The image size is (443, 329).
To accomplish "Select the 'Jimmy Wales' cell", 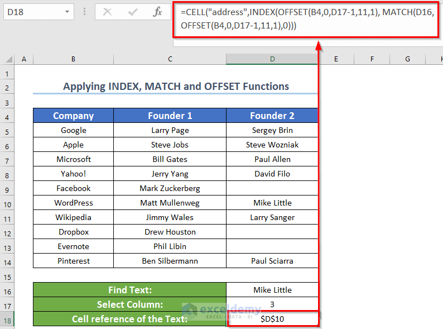I will pyautogui.click(x=170, y=217).
